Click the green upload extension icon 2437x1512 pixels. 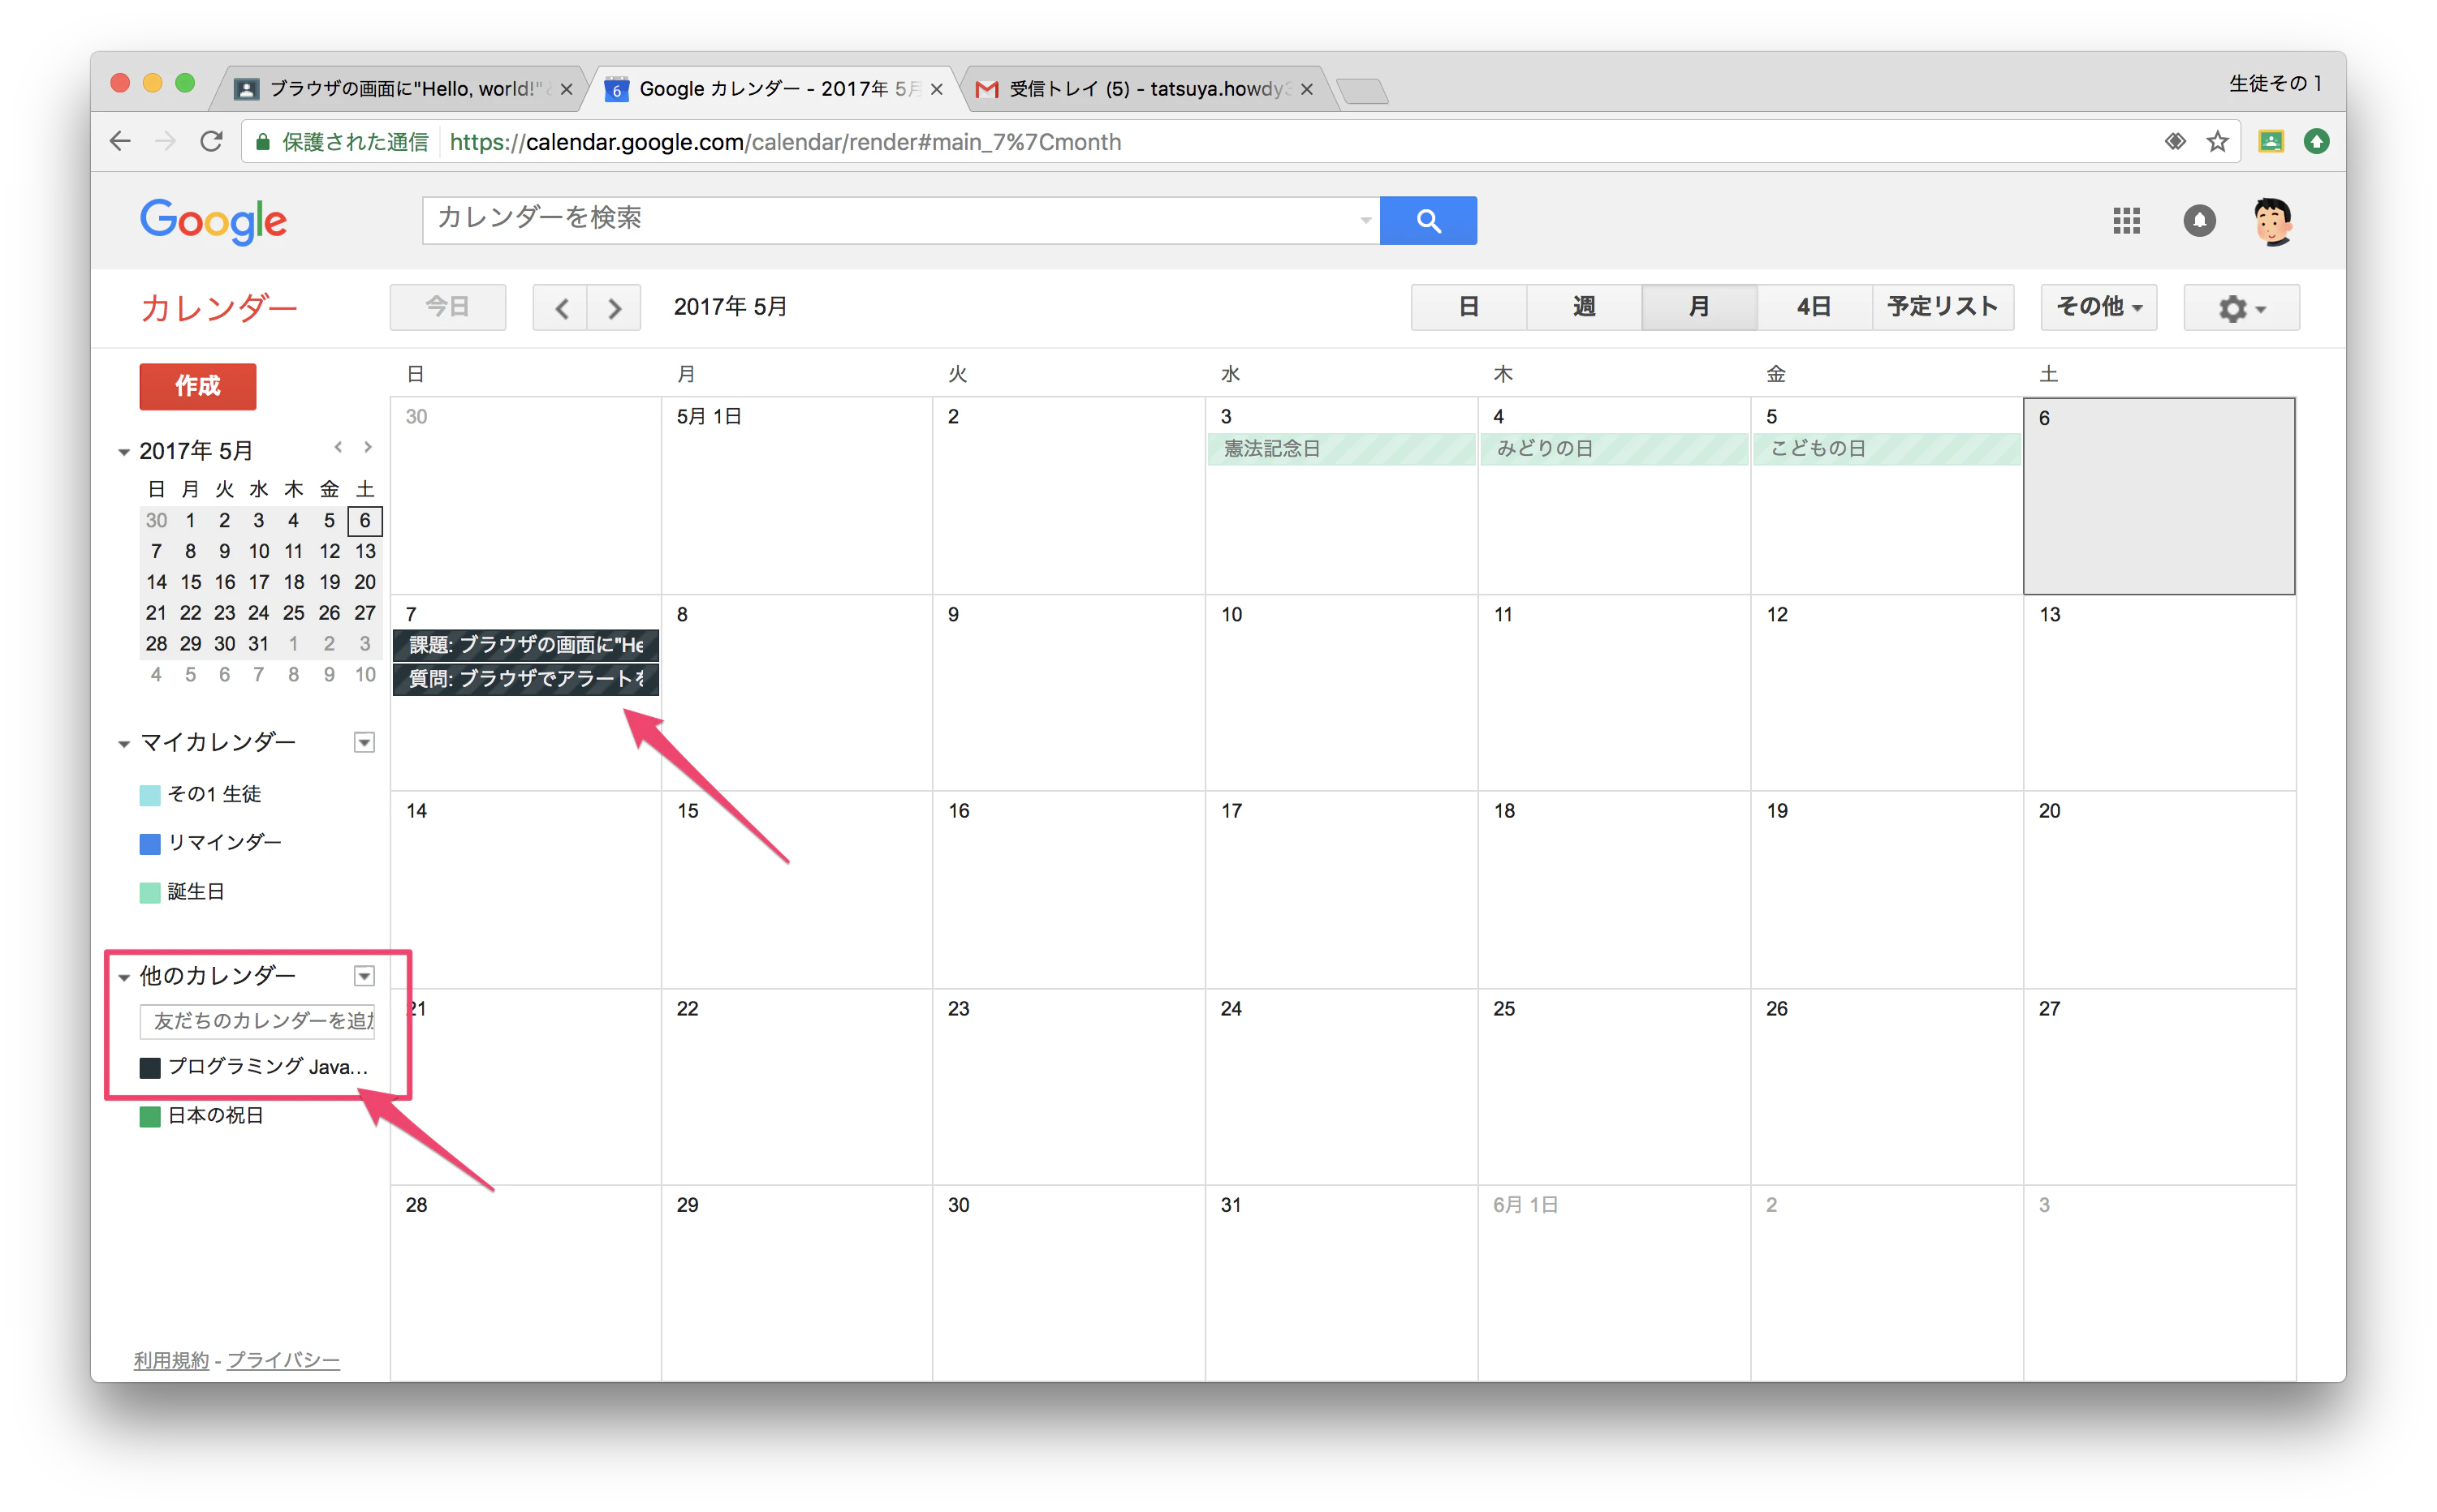click(2316, 141)
